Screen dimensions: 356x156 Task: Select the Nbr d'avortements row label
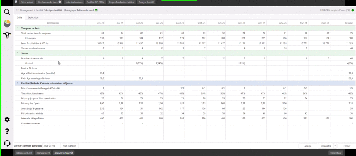40,88
